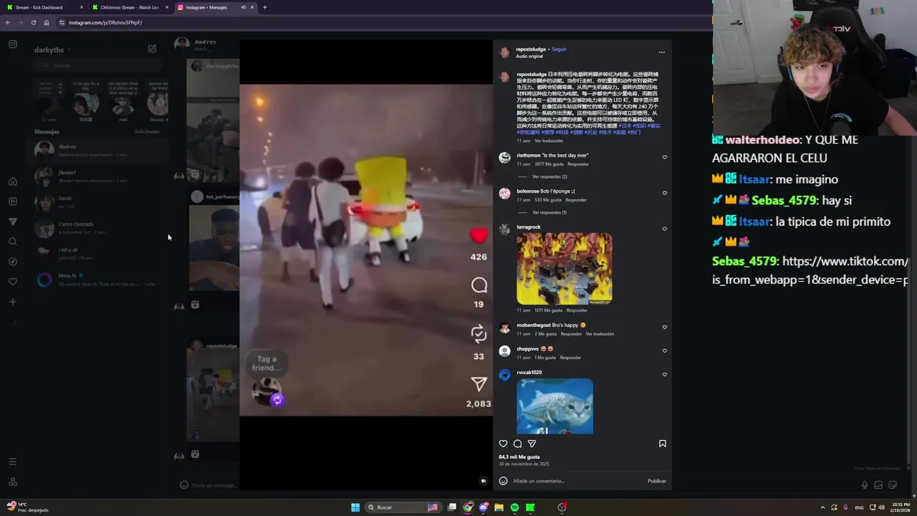Follow repostsludge via Seguir link
Viewport: 917px width, 516px height.
[559, 49]
